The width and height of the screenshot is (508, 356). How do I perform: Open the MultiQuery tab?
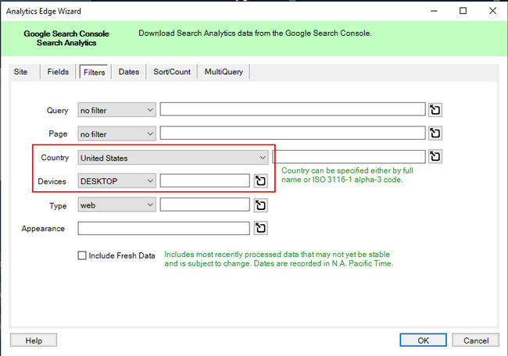click(224, 72)
